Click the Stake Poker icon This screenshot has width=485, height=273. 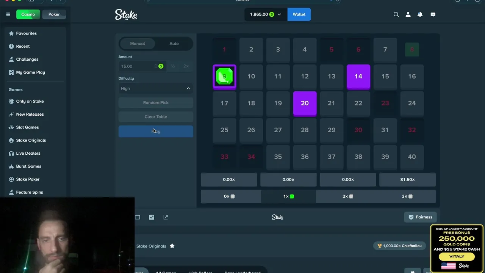11,179
